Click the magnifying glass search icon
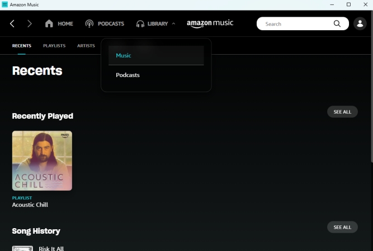The image size is (373, 251). [337, 23]
